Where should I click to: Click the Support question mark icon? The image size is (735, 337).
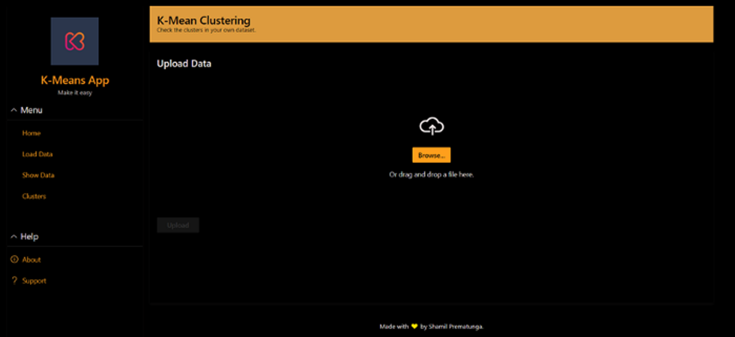[14, 280]
